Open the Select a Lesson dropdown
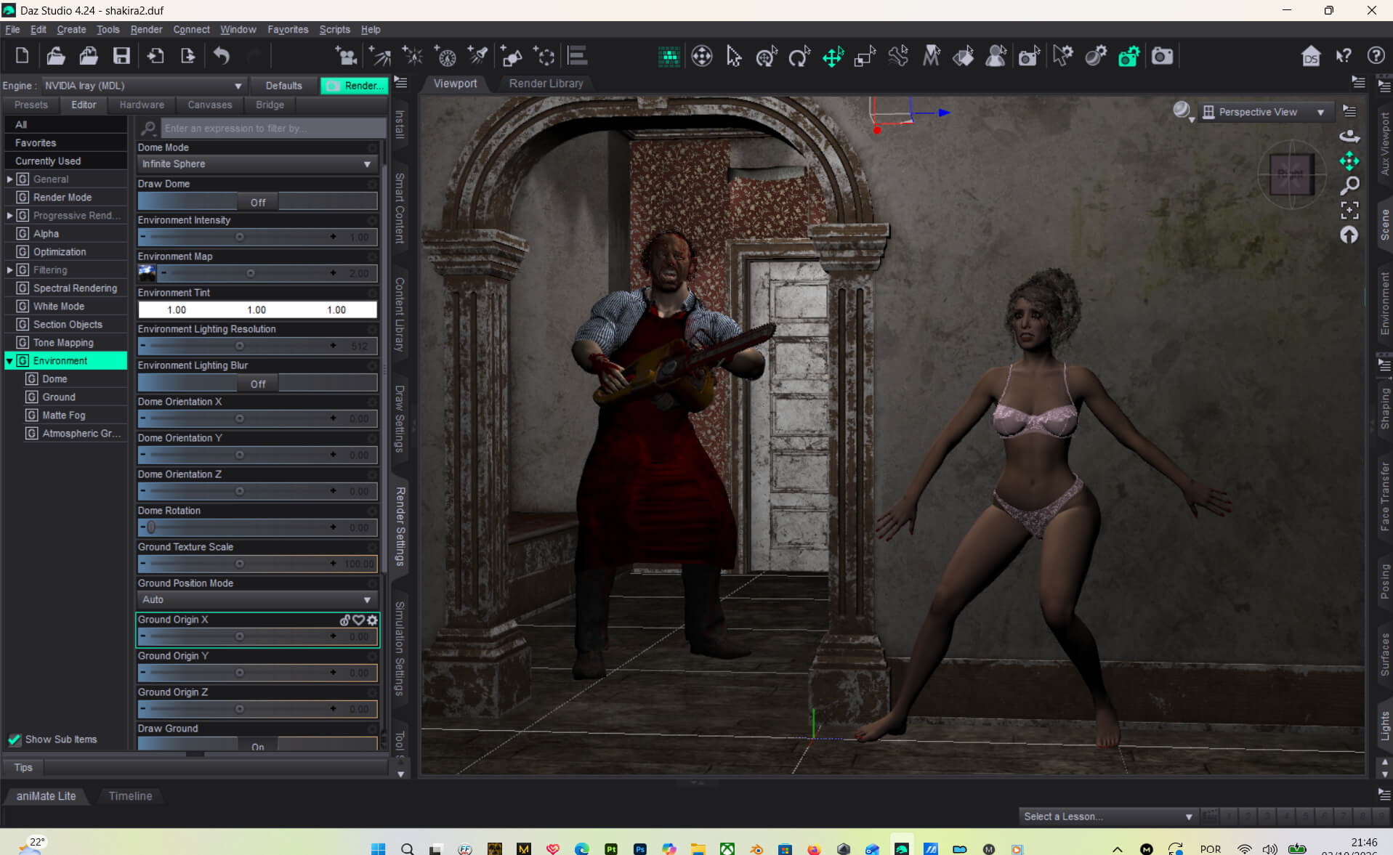Screen dimensions: 1393x855 click(1107, 816)
